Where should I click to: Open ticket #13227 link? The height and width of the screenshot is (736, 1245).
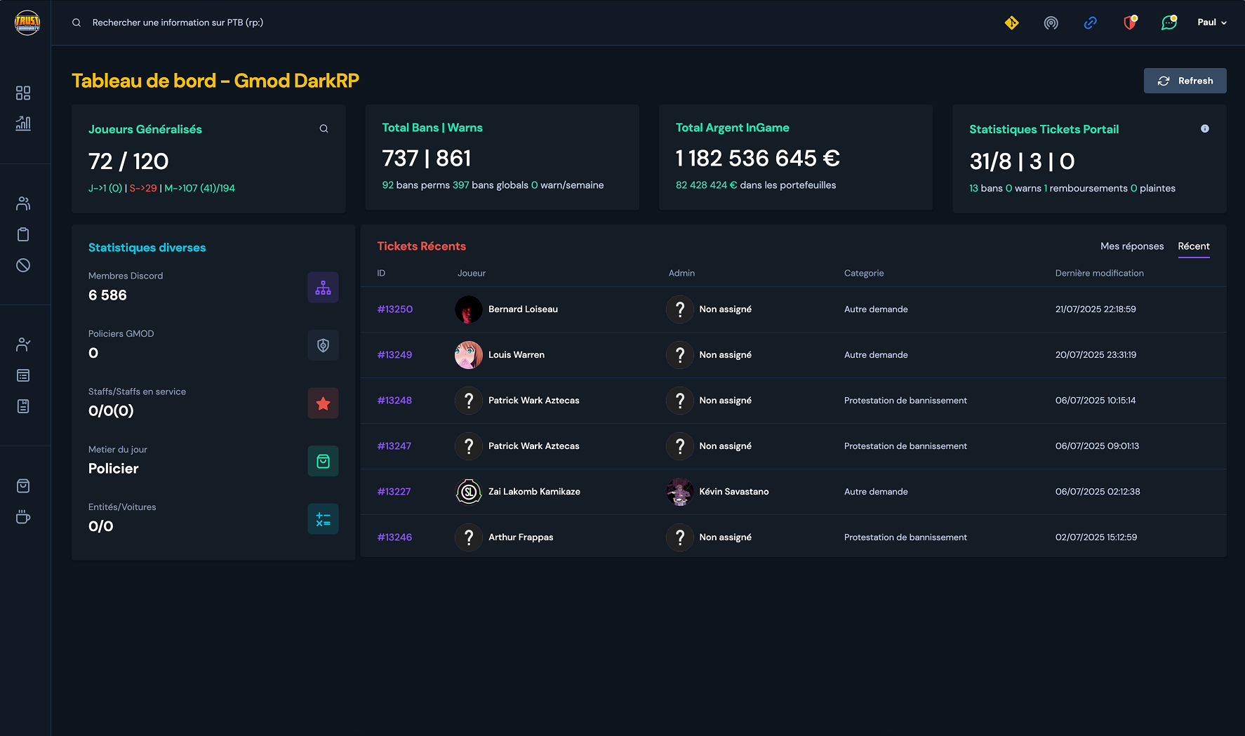click(x=394, y=492)
